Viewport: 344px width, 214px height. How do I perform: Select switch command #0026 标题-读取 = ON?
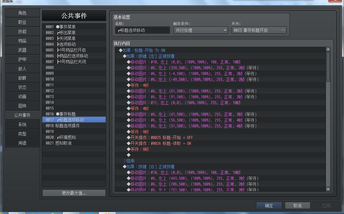(x=220, y=143)
